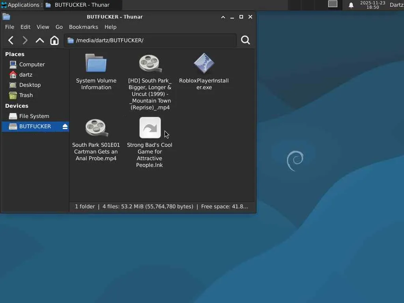Click the BUTFUCKER drive icon in Devices
The image size is (404, 303).
tap(13, 127)
